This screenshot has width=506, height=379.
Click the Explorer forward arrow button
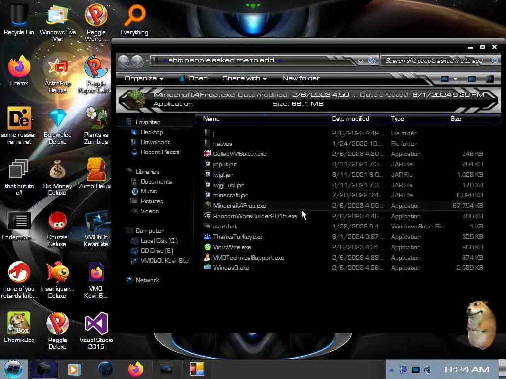tap(137, 61)
